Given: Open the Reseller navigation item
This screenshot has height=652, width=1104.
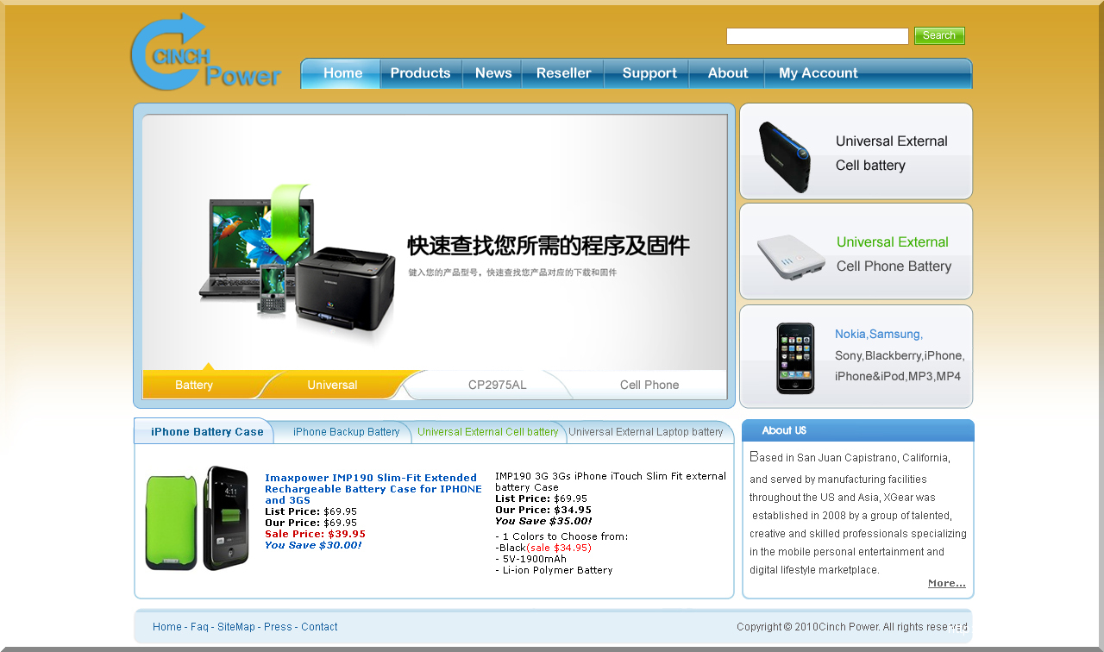Looking at the screenshot, I should click(x=563, y=73).
